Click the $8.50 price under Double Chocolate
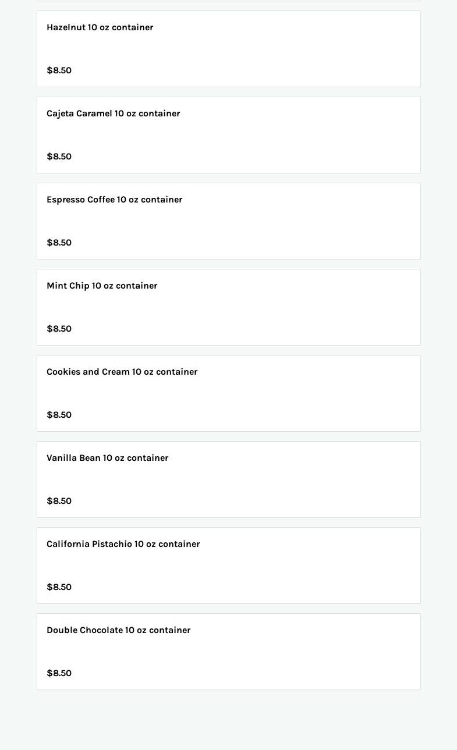This screenshot has height=750, width=457. (59, 673)
